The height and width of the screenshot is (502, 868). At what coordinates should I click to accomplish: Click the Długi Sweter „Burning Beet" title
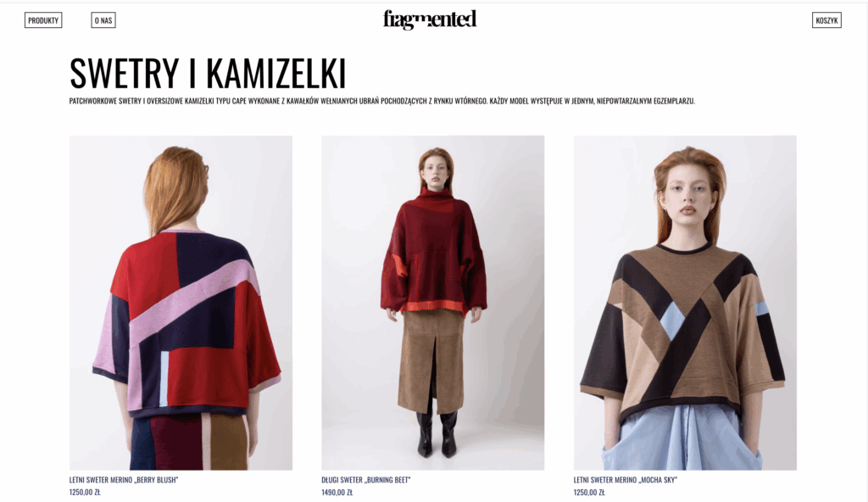pos(366,480)
